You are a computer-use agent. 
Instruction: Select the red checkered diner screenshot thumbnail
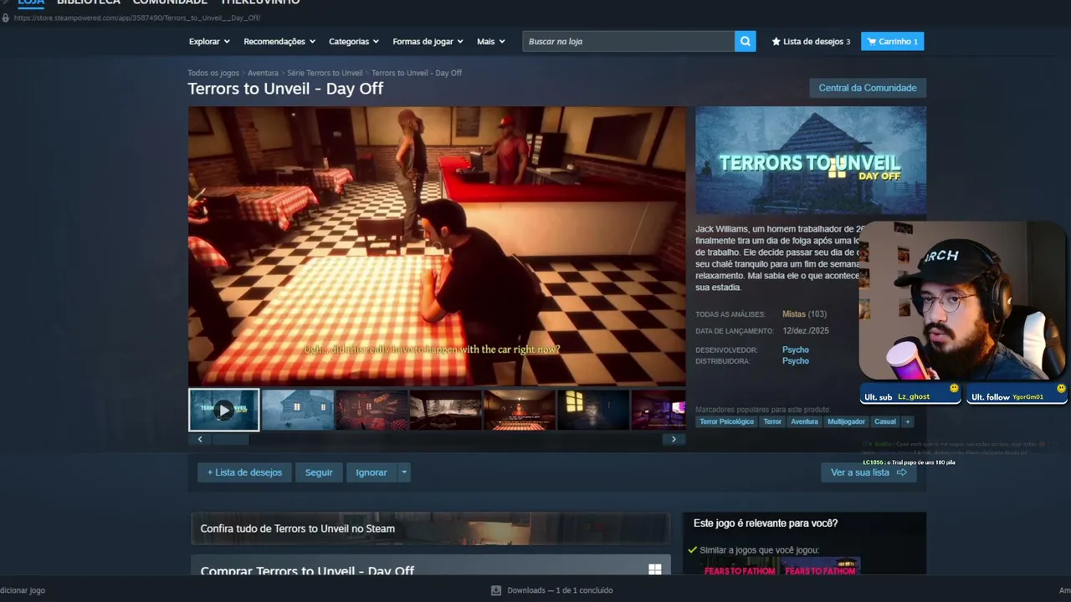click(372, 410)
